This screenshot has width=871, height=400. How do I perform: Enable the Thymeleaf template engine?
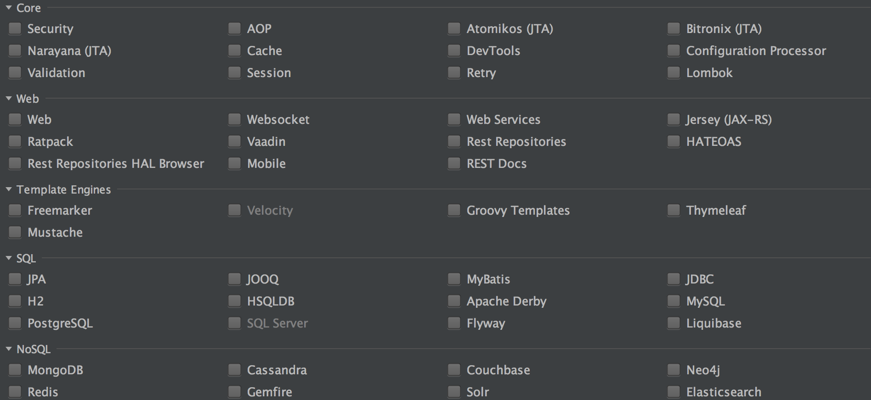tap(673, 211)
